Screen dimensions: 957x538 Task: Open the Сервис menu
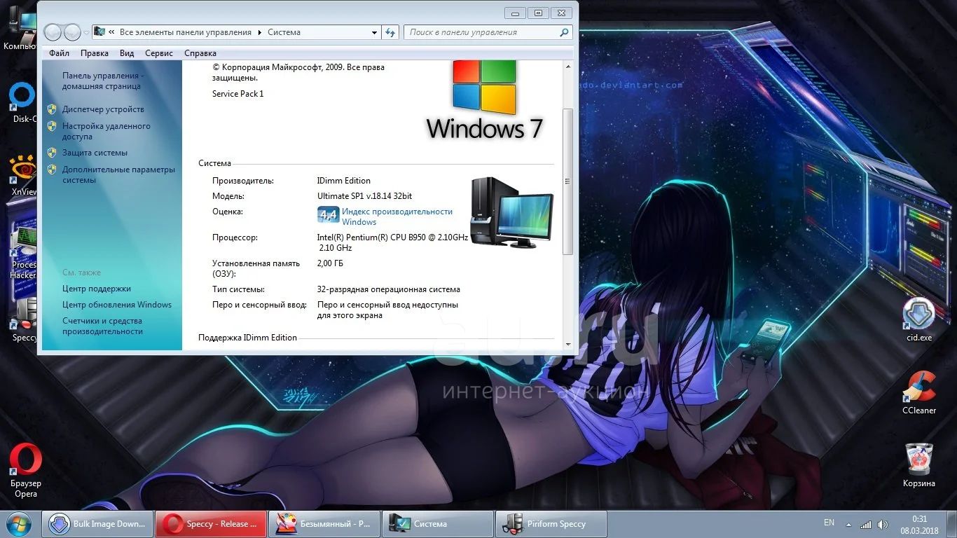(x=159, y=53)
